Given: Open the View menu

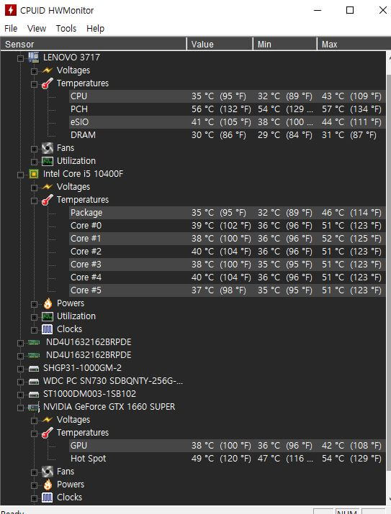Looking at the screenshot, I should pos(37,29).
